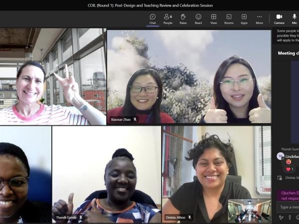The width and height of the screenshot is (299, 224).
Task: Open Lindelwa's avatar in chat
Action: pyautogui.click(x=280, y=156)
